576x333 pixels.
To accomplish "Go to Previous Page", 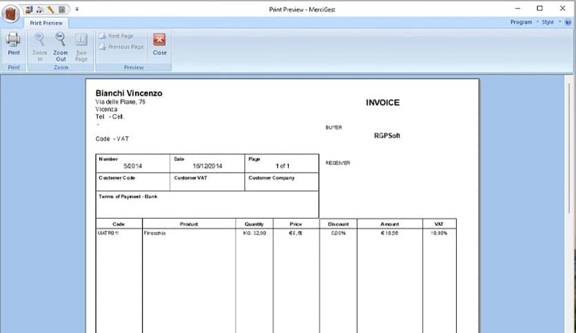I will click(x=121, y=47).
